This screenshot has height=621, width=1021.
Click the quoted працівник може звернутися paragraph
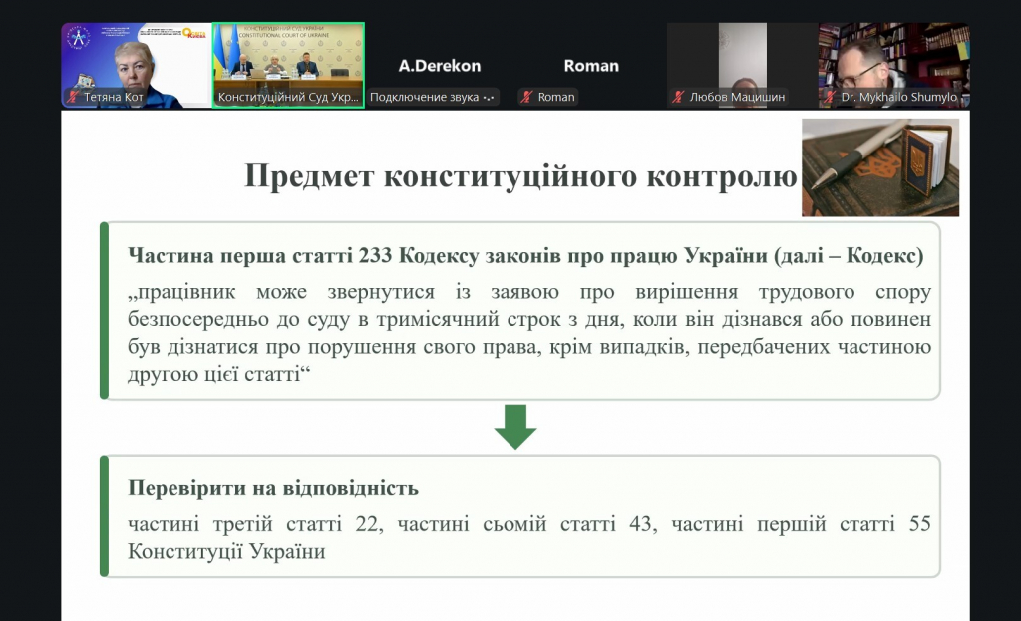pos(529,339)
